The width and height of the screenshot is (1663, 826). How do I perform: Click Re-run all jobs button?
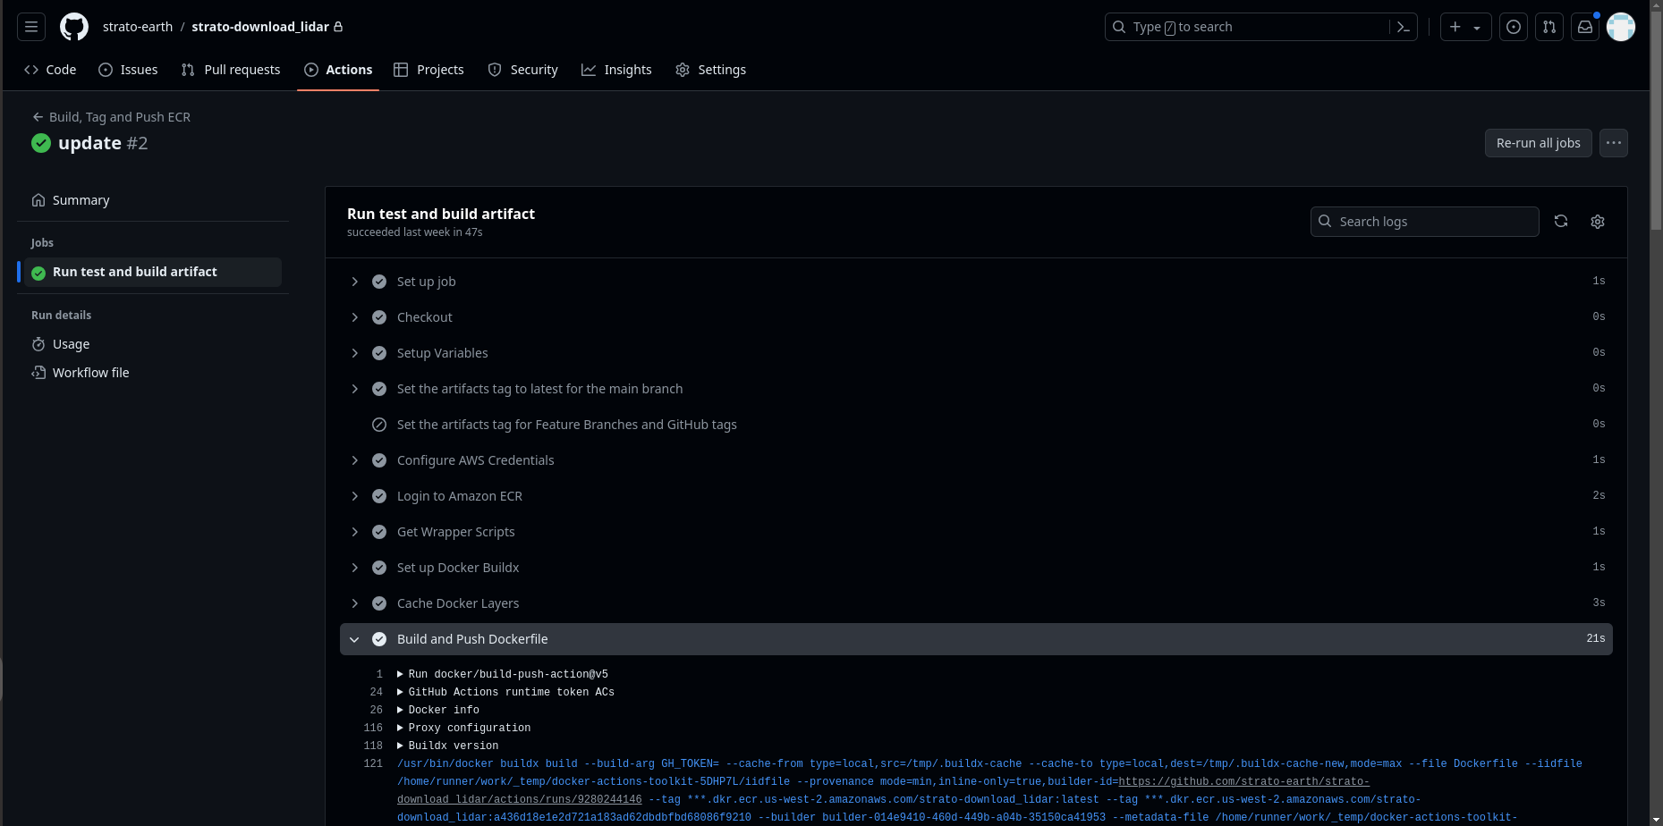[1538, 143]
